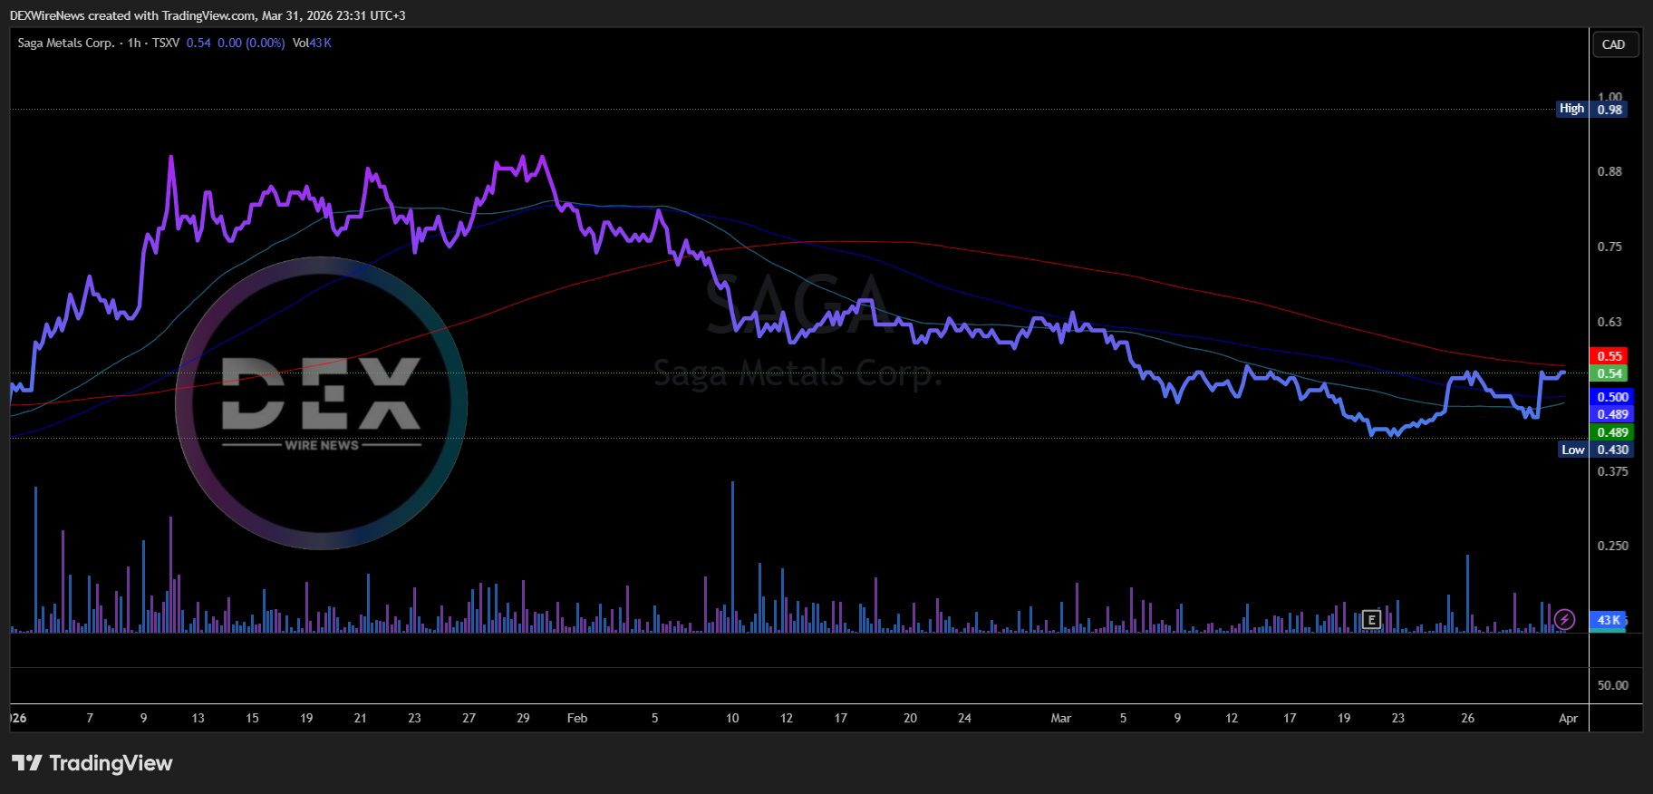Click the DEX Wire News circular logo
The height and width of the screenshot is (794, 1653).
(321, 403)
